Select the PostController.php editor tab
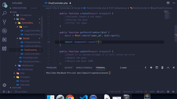177x99 pixels. coord(58,3)
